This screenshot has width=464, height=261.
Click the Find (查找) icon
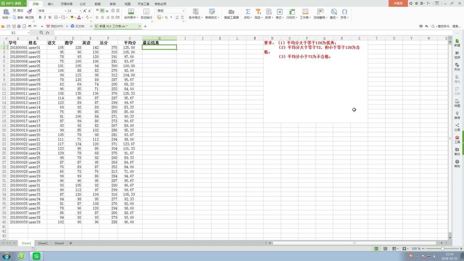pos(333,12)
